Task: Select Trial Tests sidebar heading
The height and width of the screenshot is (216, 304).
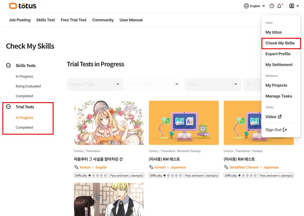Action: click(25, 107)
